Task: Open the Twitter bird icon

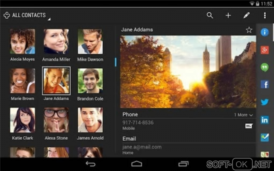Action: click(x=265, y=102)
